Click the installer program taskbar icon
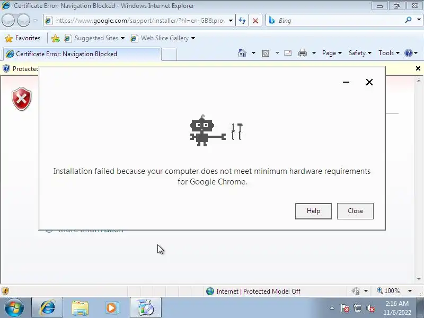Screen dimensions: 424x318 pyautogui.click(x=145, y=308)
